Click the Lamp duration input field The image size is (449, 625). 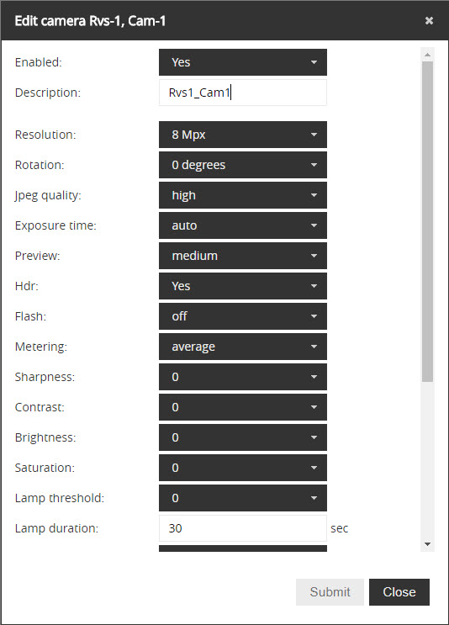click(x=243, y=528)
